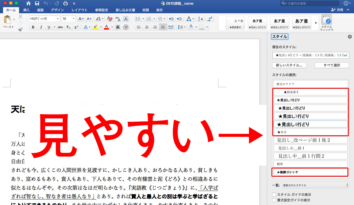This screenshot has width=354, height=205.
Task: Apply the yellow text highlight color
Action: 95,27
